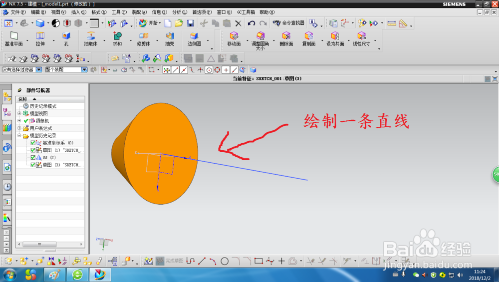The height and width of the screenshot is (282, 499).
Task: Select the sketch profile tool
Action: [x=190, y=262]
